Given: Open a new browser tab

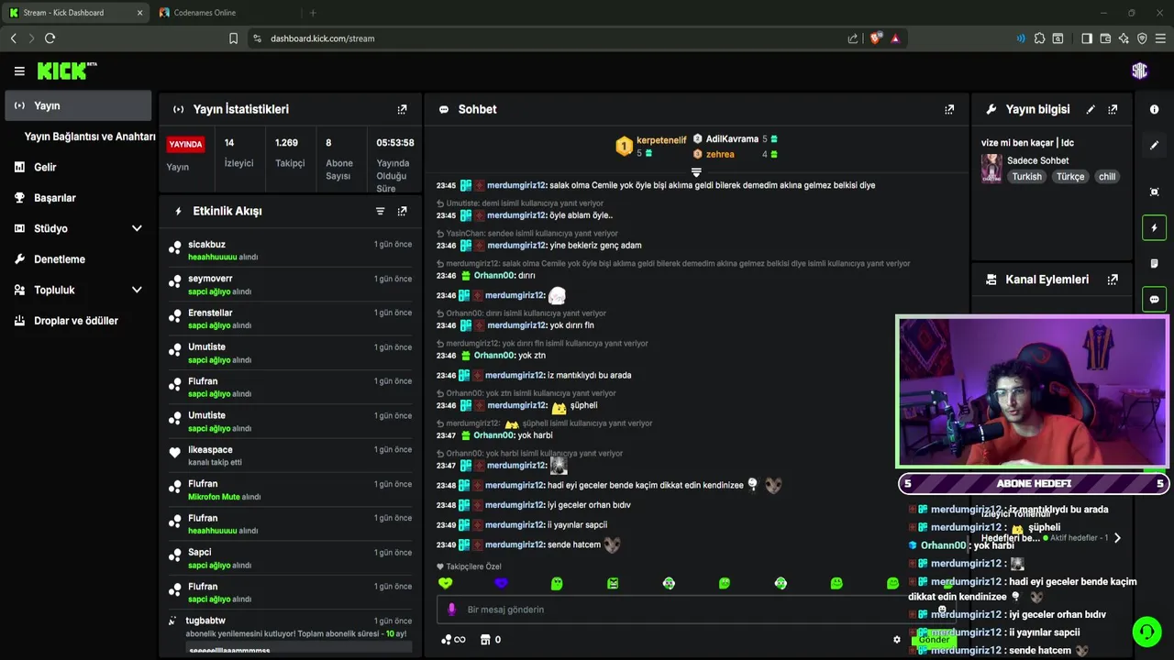Looking at the screenshot, I should [313, 13].
